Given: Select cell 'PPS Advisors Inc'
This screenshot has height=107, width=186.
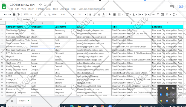Looking at the screenshot, I should pyautogui.click(x=18, y=53).
